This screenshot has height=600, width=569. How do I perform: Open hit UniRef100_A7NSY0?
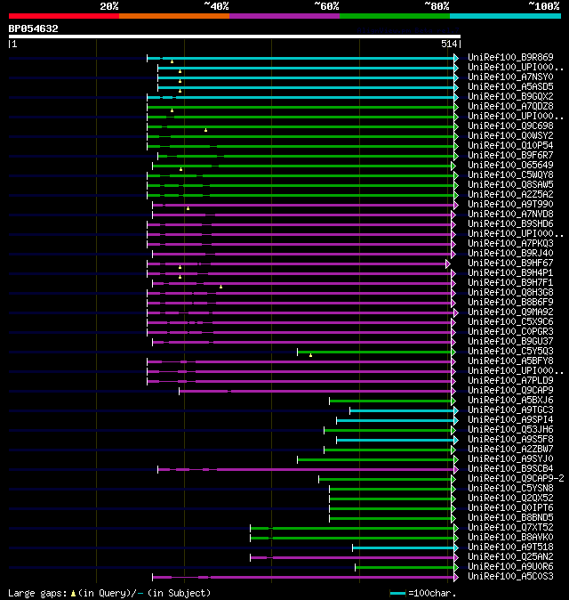click(510, 77)
